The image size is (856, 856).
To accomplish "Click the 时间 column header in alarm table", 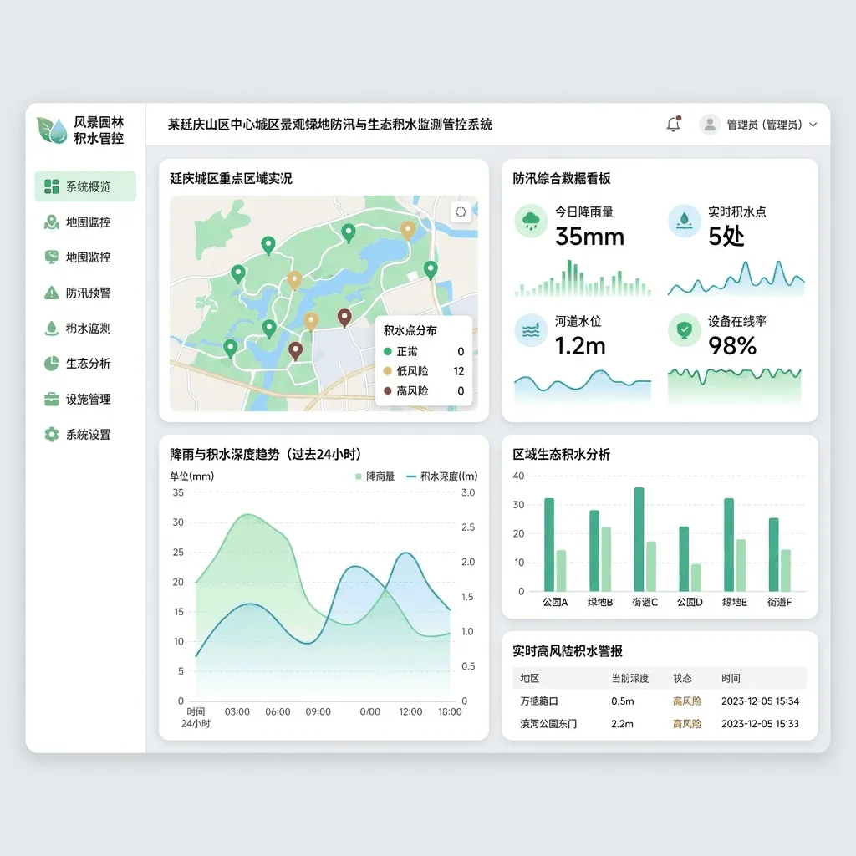I will click(731, 679).
